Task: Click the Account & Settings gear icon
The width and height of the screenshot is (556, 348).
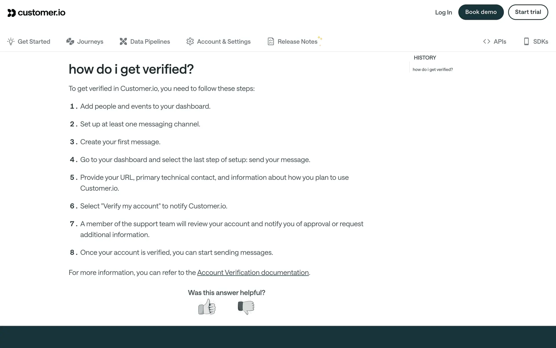Action: click(x=190, y=41)
